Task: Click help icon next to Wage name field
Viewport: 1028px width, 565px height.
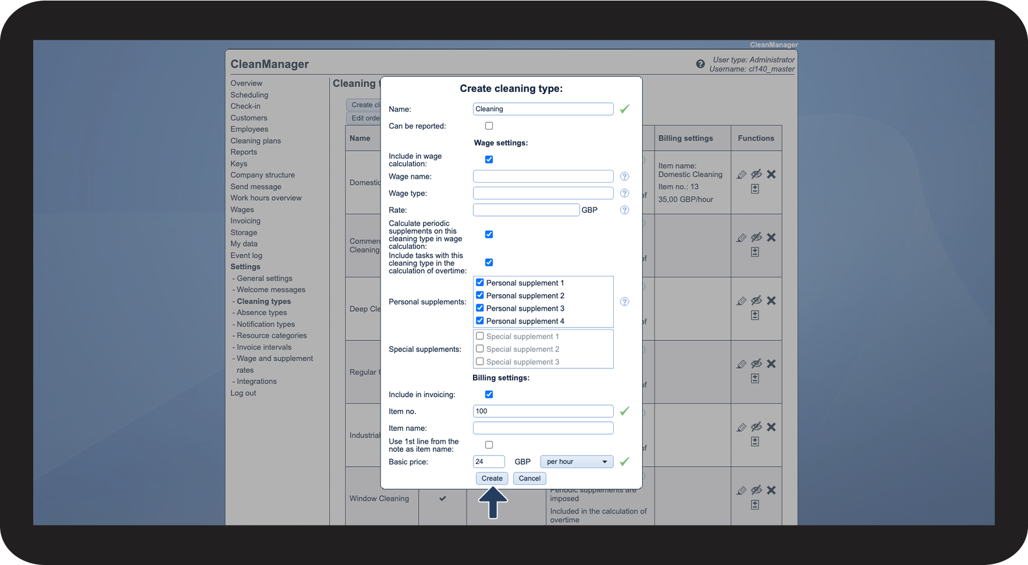Action: [624, 176]
